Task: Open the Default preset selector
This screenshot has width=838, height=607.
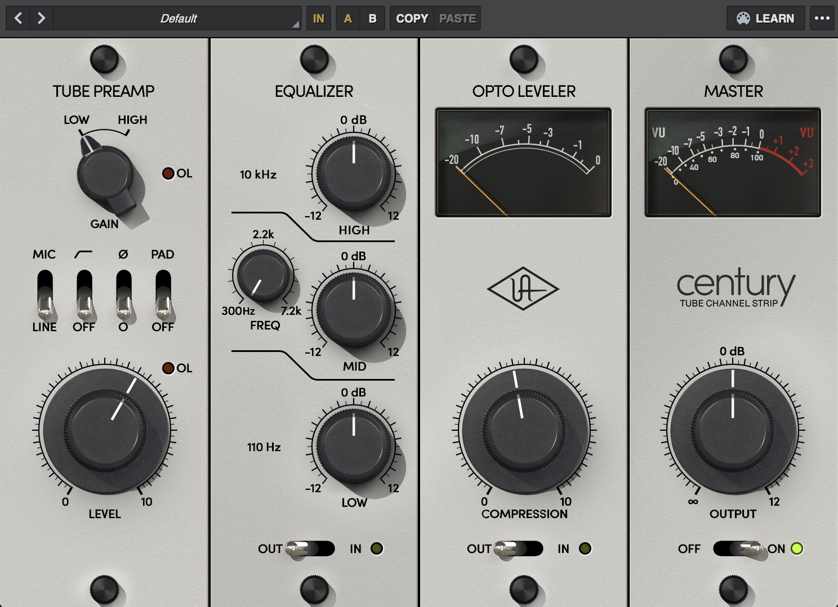Action: coord(177,17)
